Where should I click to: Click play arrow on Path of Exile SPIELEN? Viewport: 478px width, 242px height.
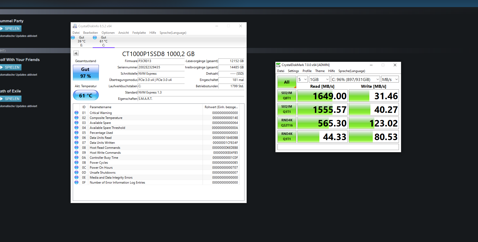pos(2,99)
